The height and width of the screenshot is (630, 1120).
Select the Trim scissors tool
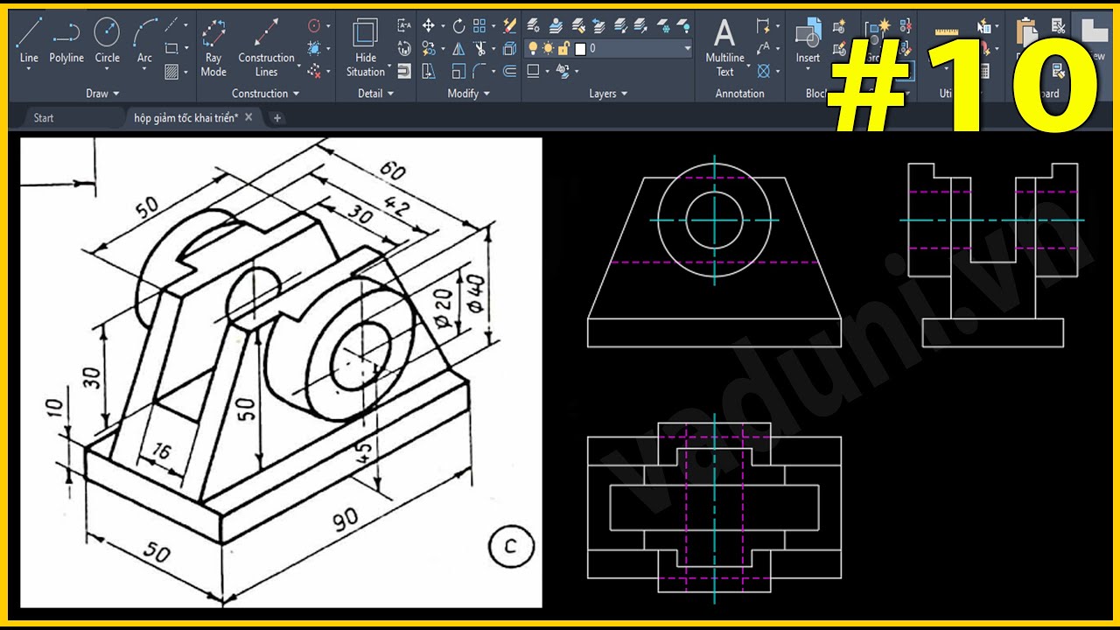tap(479, 49)
